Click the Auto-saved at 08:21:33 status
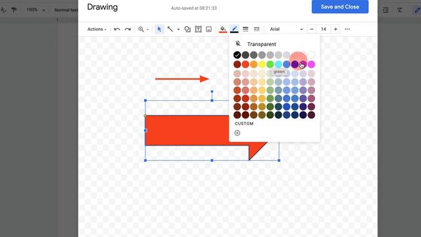 (x=194, y=8)
